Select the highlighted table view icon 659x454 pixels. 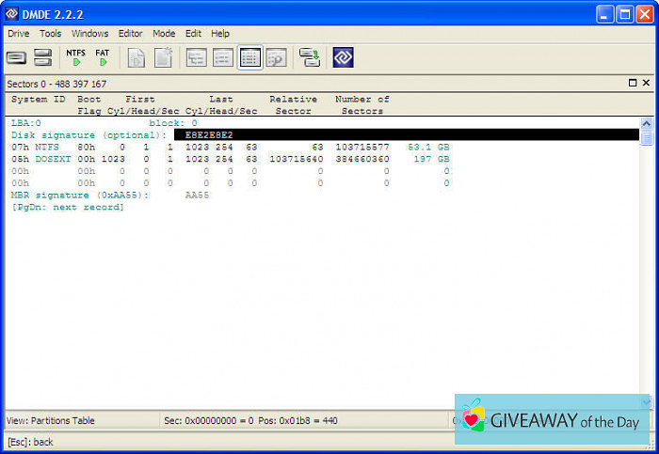click(x=249, y=58)
